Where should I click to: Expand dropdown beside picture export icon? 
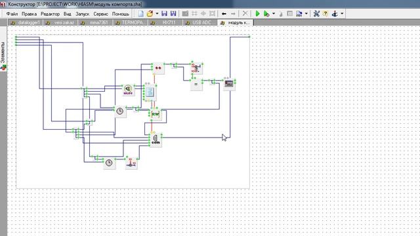306,14
